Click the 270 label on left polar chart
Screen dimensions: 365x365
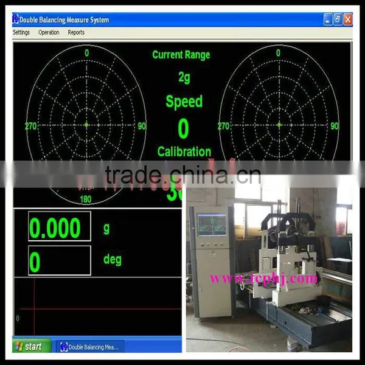pos(31,126)
